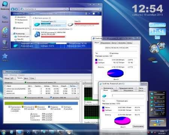The image size is (169, 135).
Task: Collapse Devices with Removable Storage group
Action: [33, 29]
